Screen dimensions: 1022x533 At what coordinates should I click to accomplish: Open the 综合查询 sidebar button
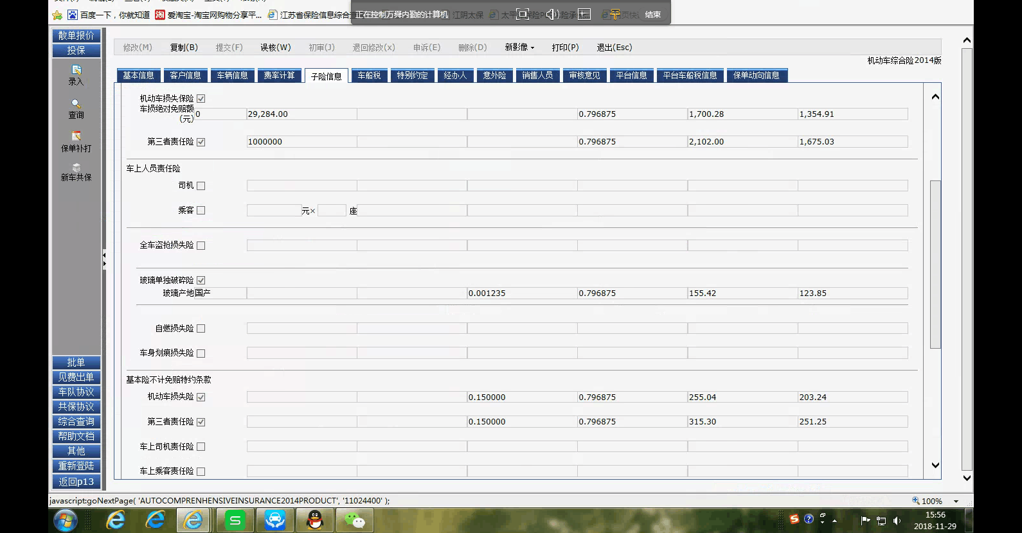[76, 422]
